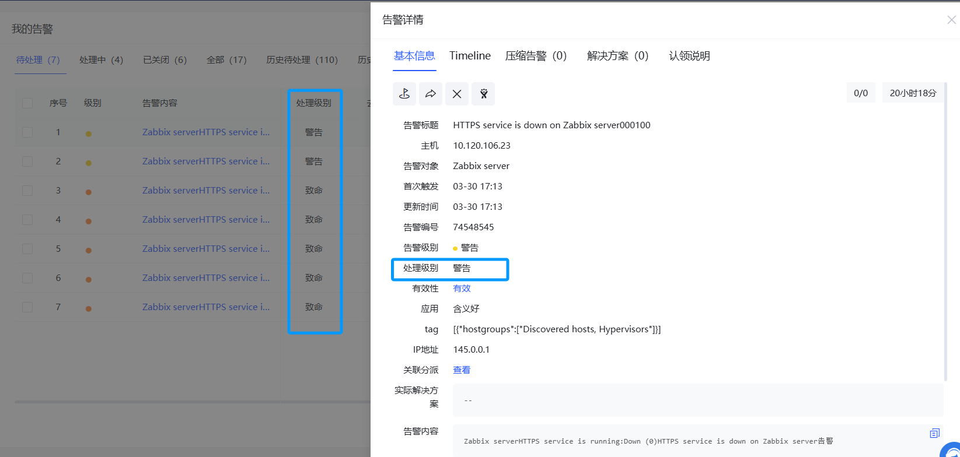Open the 解决方案 (0) tab
This screenshot has width=960, height=457.
click(617, 56)
